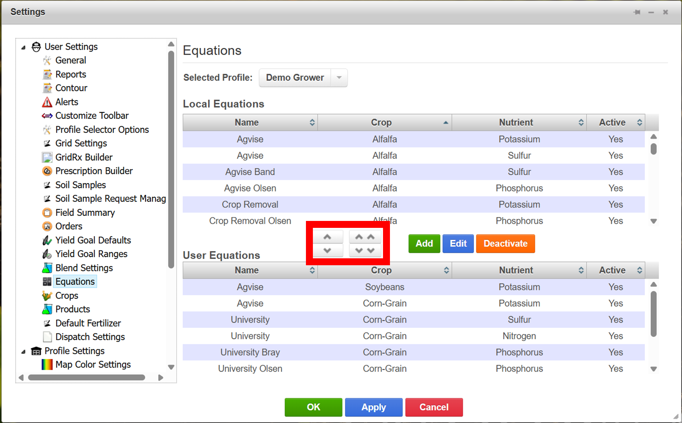The width and height of the screenshot is (682, 423).
Task: Pin the Settings window
Action: (637, 12)
